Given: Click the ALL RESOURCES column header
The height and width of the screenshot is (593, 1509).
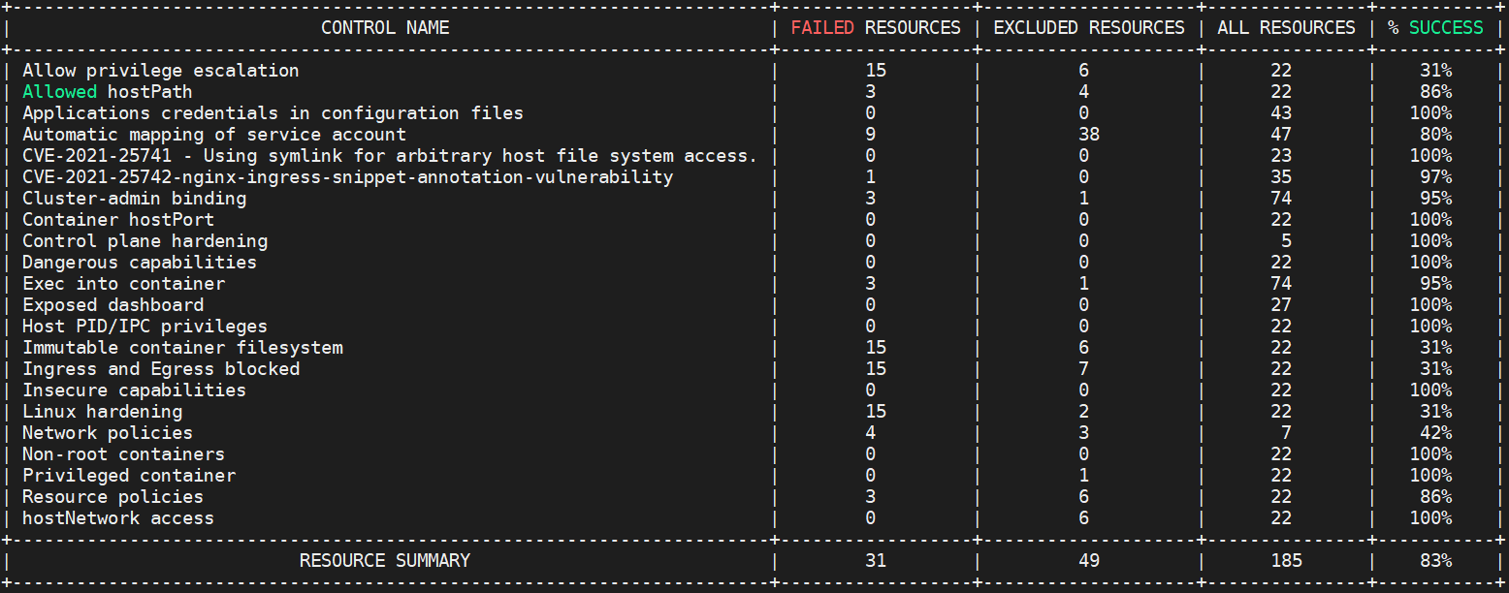Looking at the screenshot, I should pyautogui.click(x=1286, y=28).
